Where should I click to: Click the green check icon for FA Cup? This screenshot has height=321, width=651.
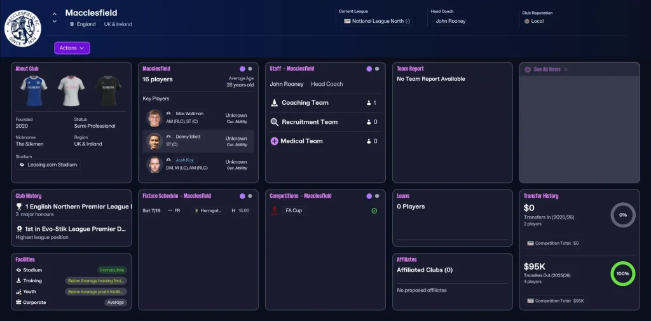(374, 211)
